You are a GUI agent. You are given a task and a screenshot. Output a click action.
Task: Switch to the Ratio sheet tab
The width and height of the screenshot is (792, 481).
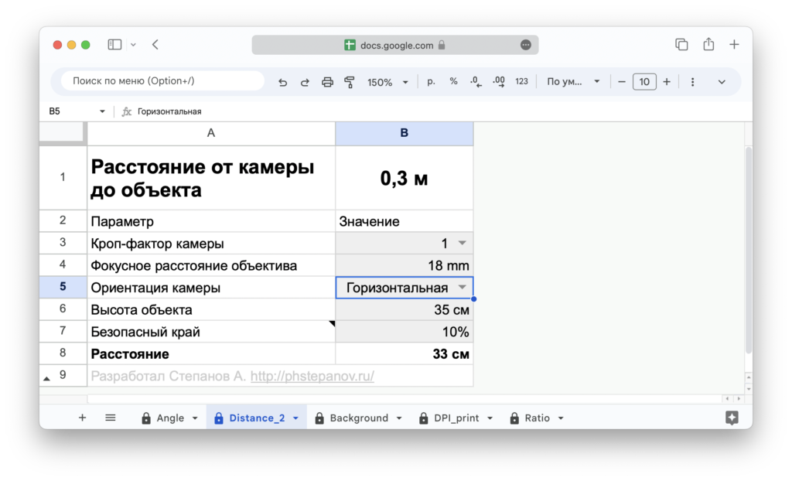pos(537,418)
